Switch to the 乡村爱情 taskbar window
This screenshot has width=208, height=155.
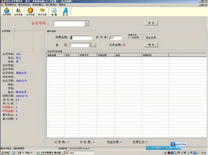pos(50,153)
